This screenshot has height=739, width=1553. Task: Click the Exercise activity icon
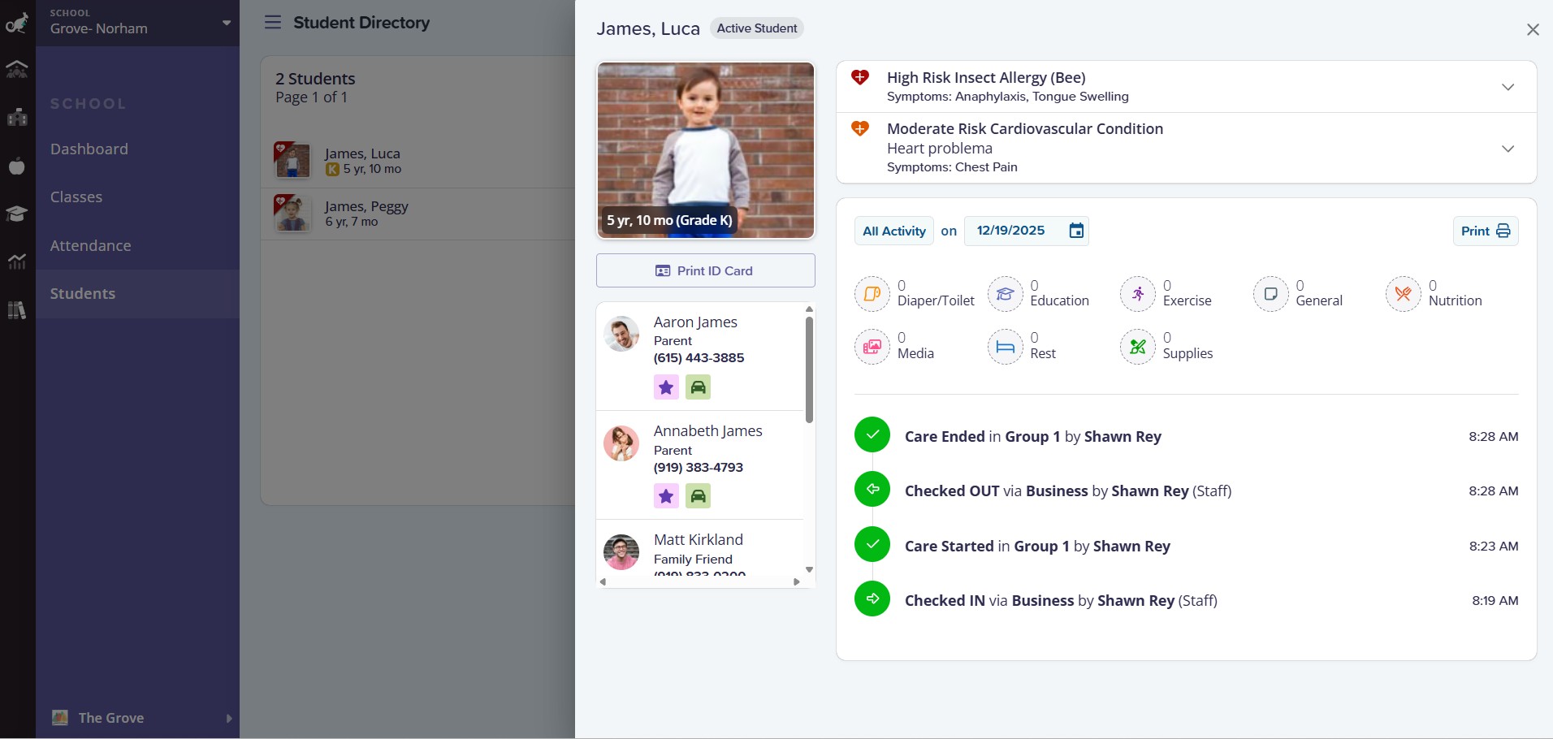coord(1137,294)
